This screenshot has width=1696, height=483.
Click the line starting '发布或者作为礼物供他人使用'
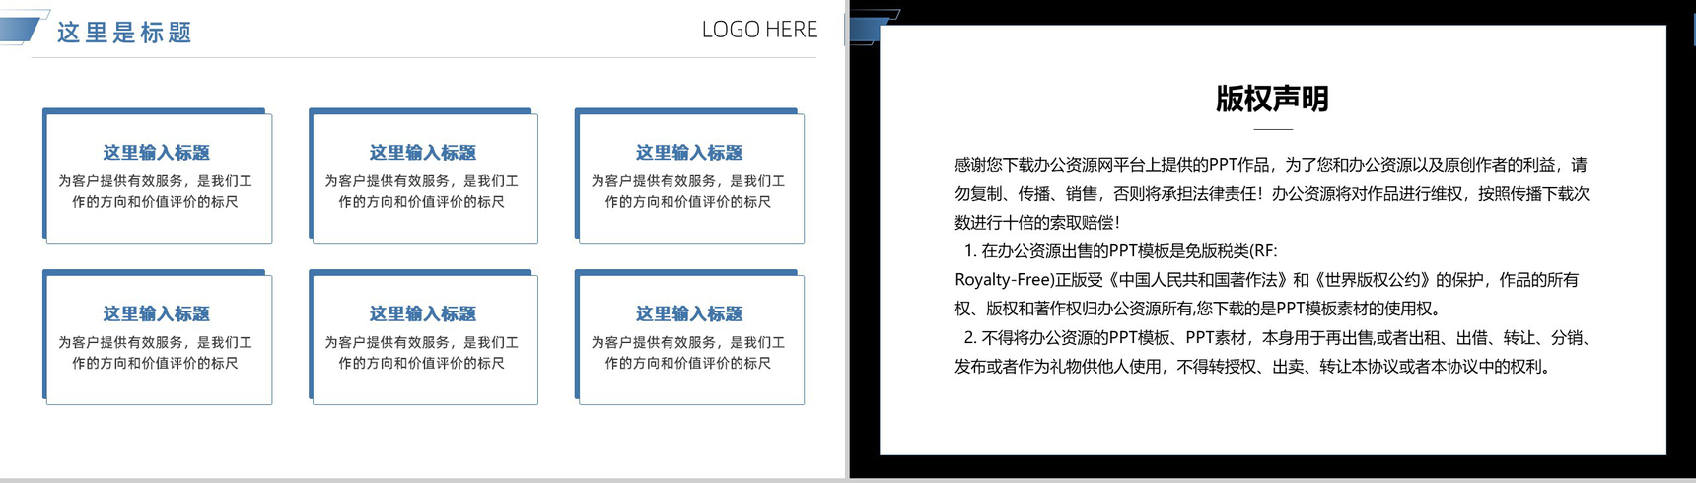[x=1255, y=367]
